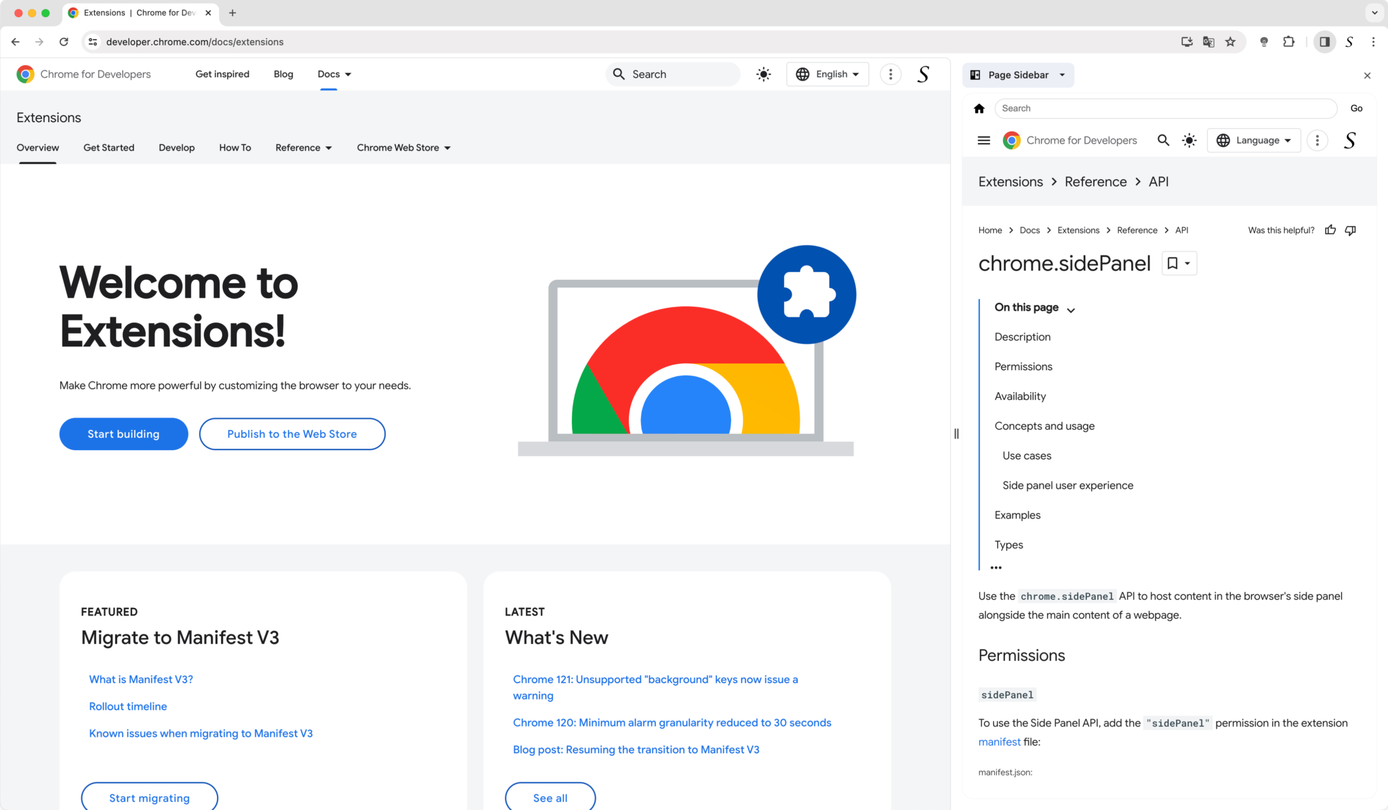Open the English language dropdown
The height and width of the screenshot is (810, 1388).
(827, 74)
